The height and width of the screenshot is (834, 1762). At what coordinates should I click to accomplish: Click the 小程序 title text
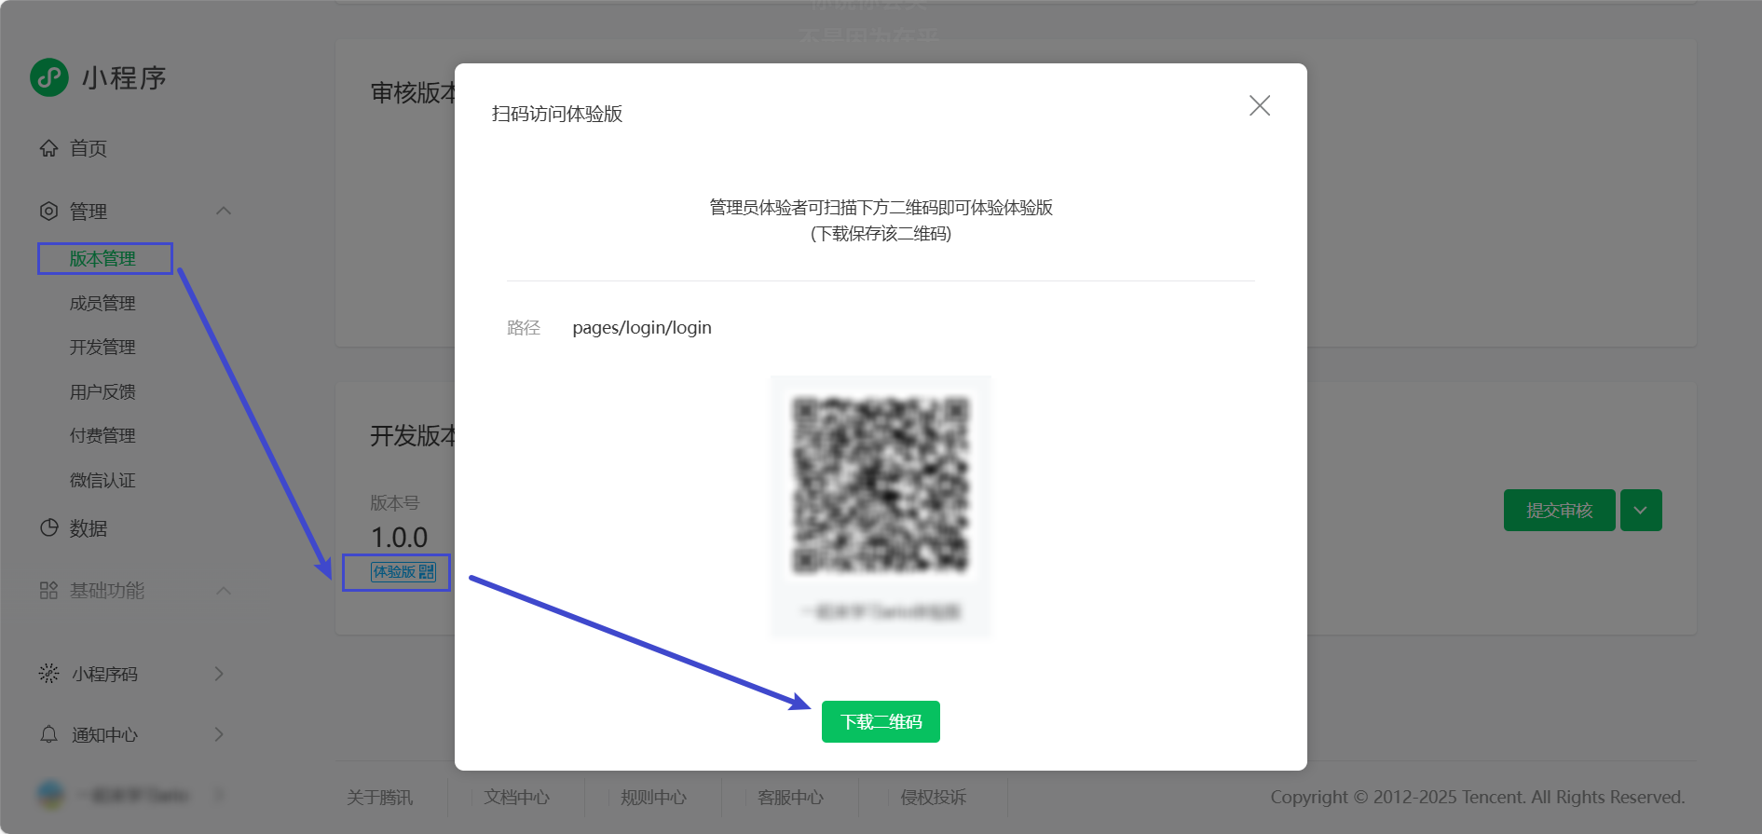click(x=124, y=78)
